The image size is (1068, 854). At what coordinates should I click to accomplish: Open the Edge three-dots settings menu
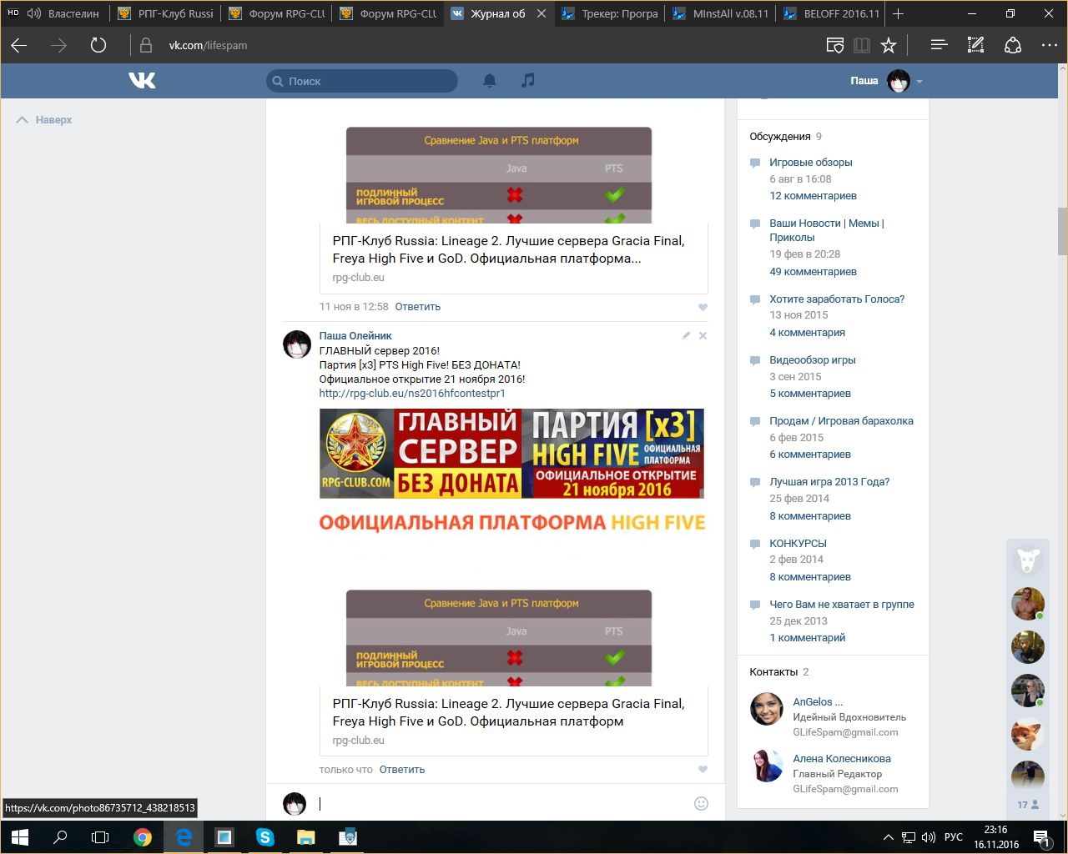point(1049,45)
